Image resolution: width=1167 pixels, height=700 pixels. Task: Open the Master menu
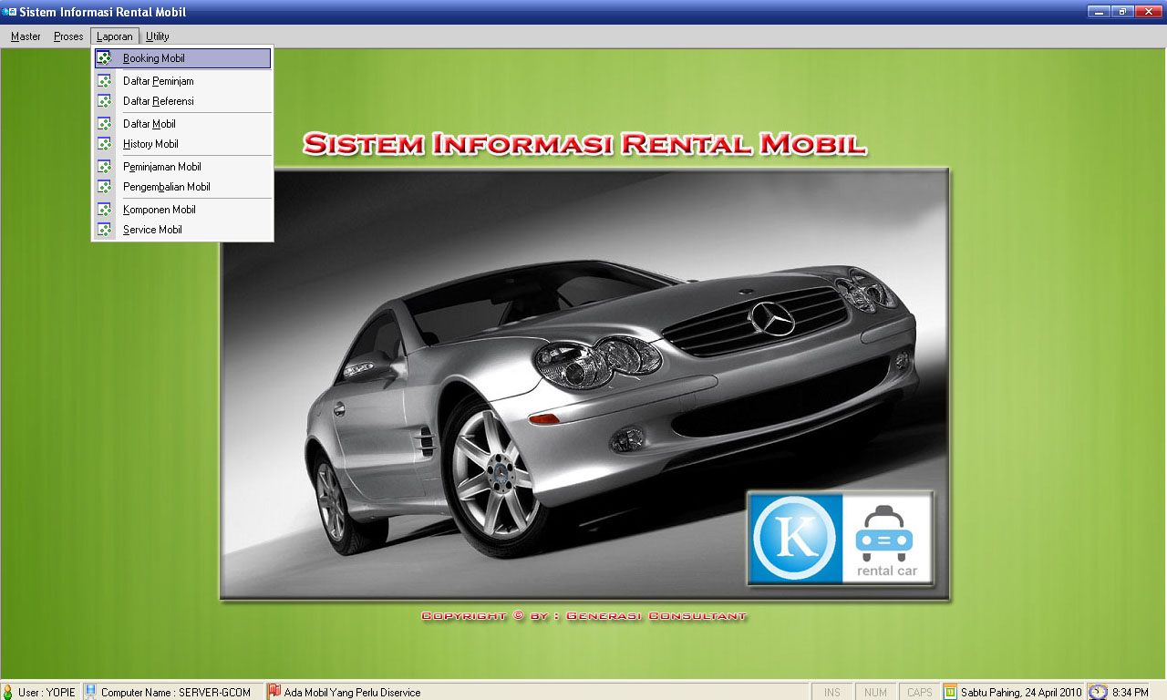pos(26,36)
